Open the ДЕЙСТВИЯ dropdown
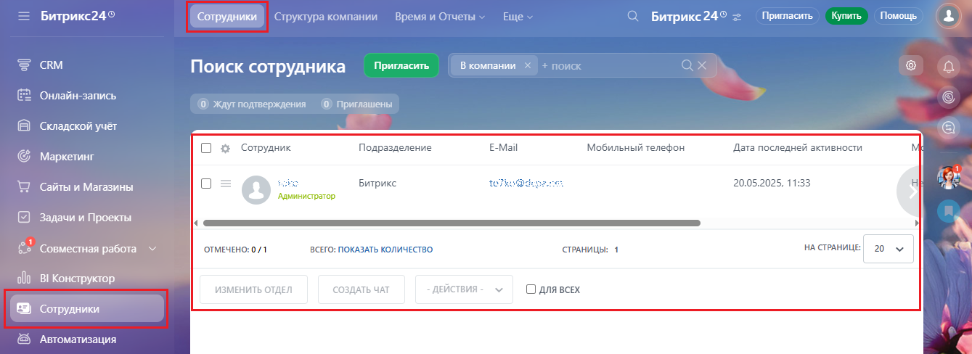The height and width of the screenshot is (354, 972). [464, 289]
